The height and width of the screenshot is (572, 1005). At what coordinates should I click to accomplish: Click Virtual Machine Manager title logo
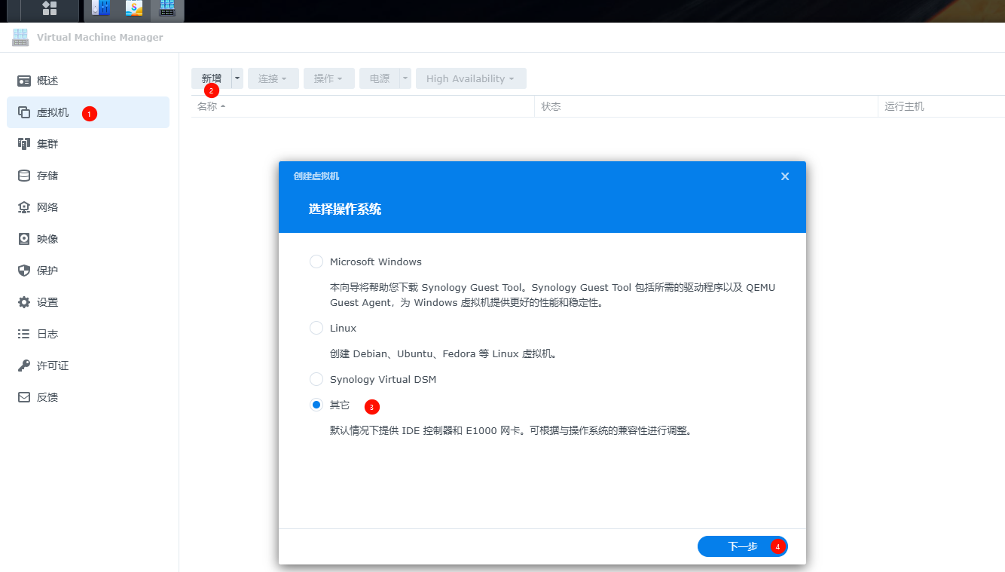coord(20,37)
